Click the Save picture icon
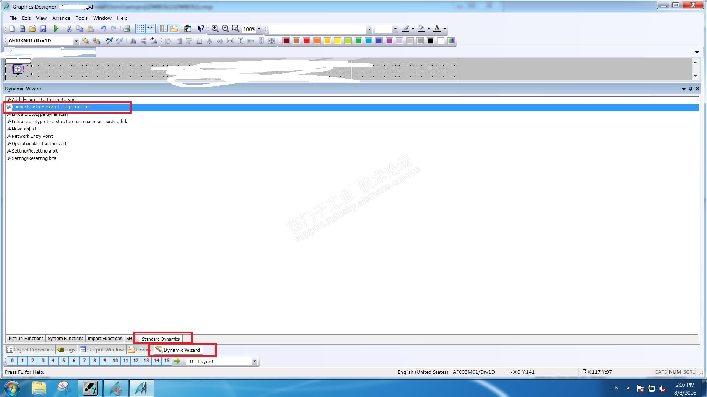Screen dimensions: 707x397 point(43,29)
